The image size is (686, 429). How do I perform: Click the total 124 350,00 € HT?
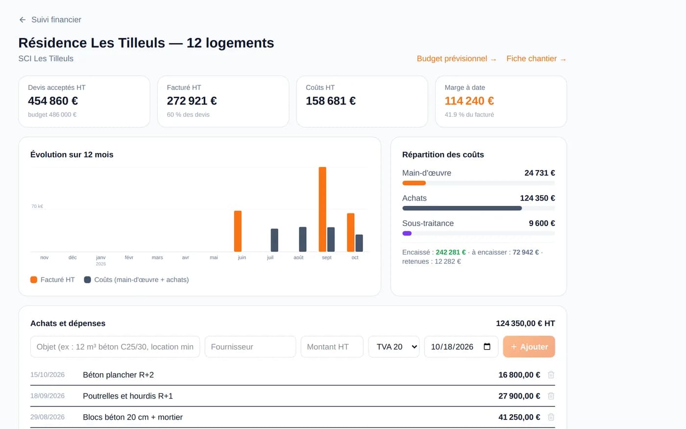click(x=525, y=324)
